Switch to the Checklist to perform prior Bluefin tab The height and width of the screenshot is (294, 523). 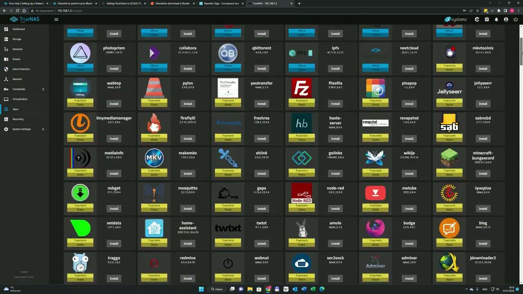74,3
